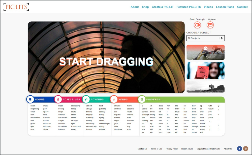Click the PIC-LITS logo
Screen dimensions: 252x155
16,7
